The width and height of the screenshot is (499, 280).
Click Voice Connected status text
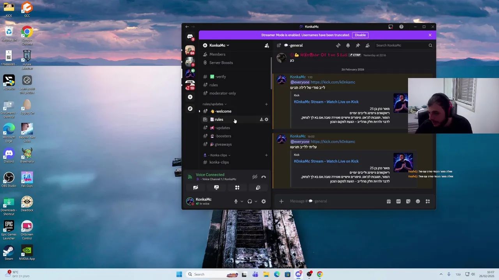[210, 175]
